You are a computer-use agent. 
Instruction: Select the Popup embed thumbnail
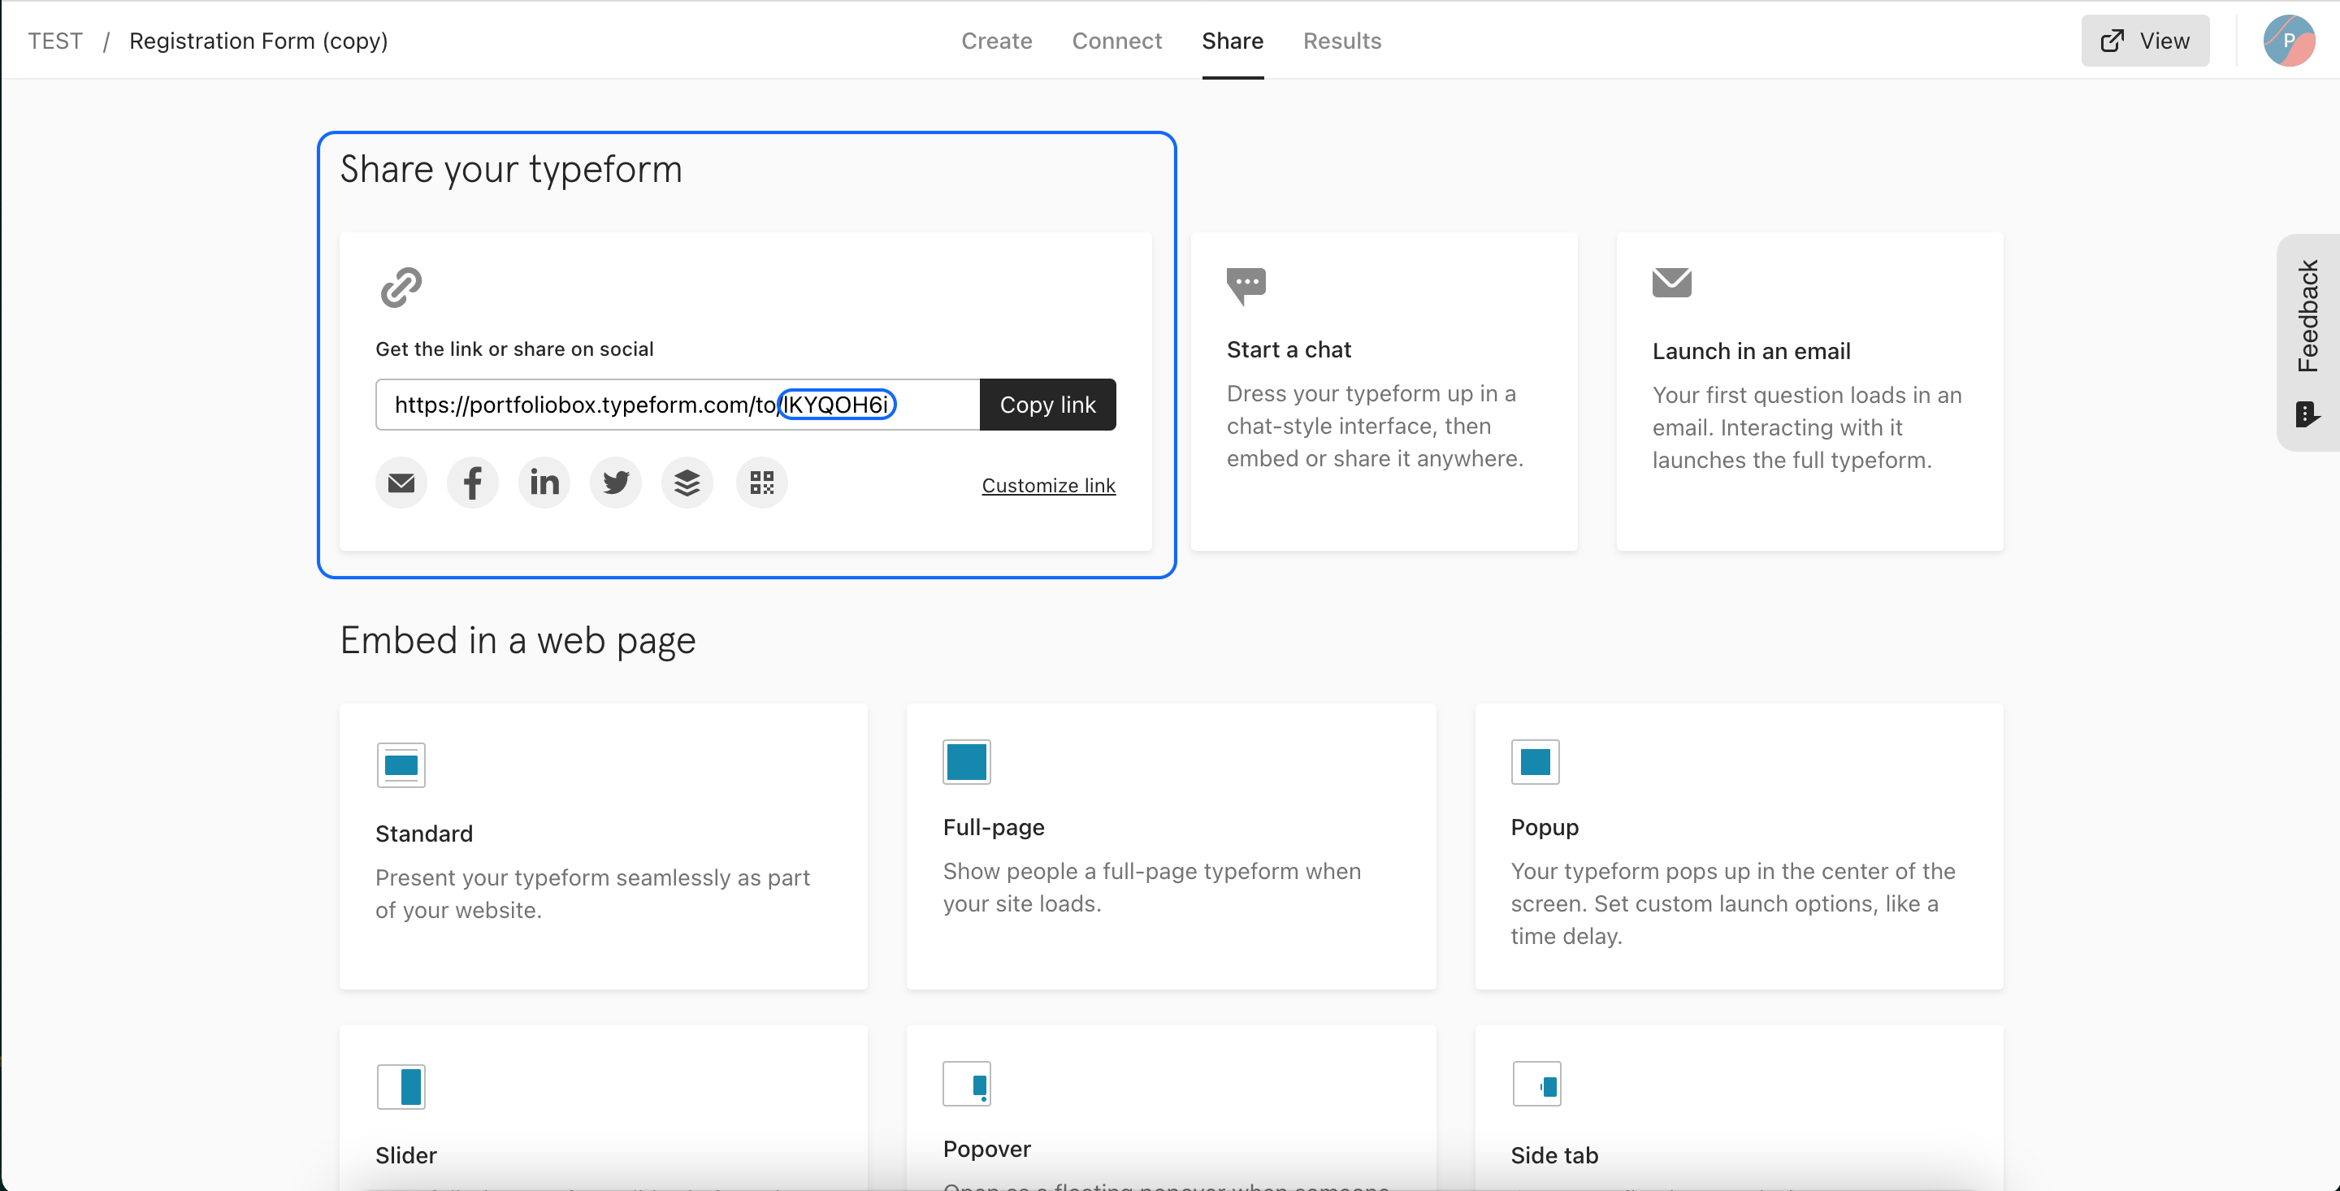(x=1533, y=762)
